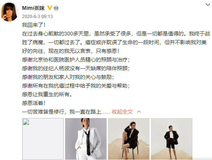Click the line thanking 北京协和医院 staff
212x160 pixels.
76,60
